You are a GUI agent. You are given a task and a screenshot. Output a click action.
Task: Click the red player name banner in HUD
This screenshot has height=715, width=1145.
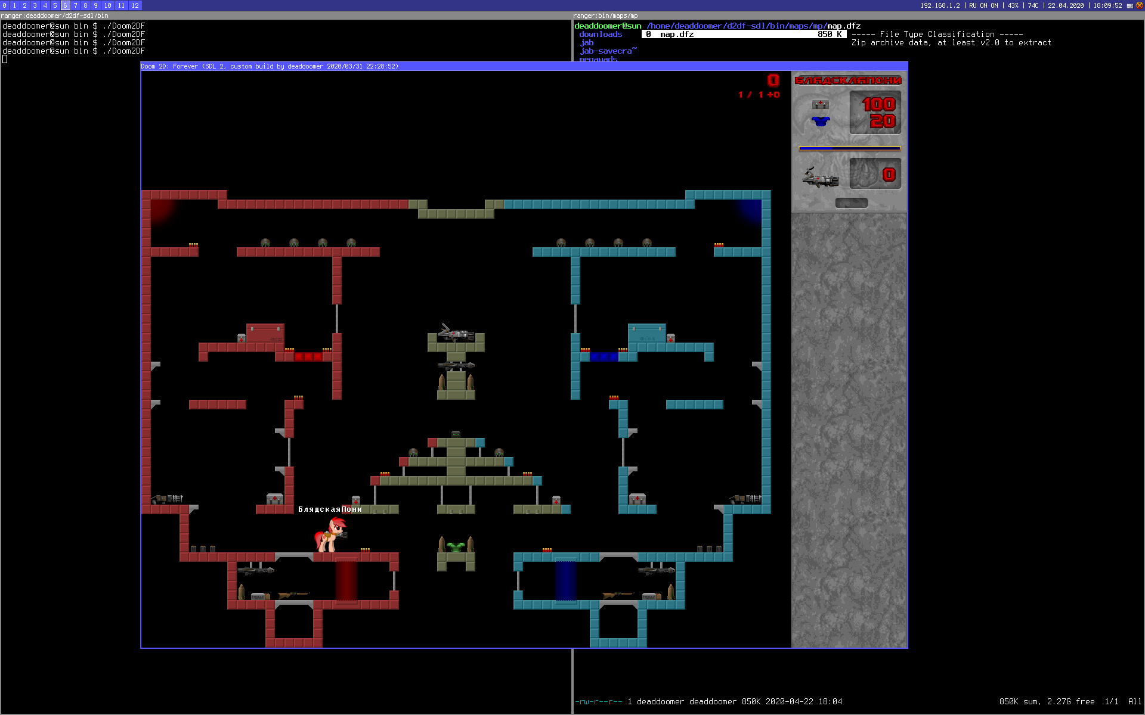click(849, 80)
